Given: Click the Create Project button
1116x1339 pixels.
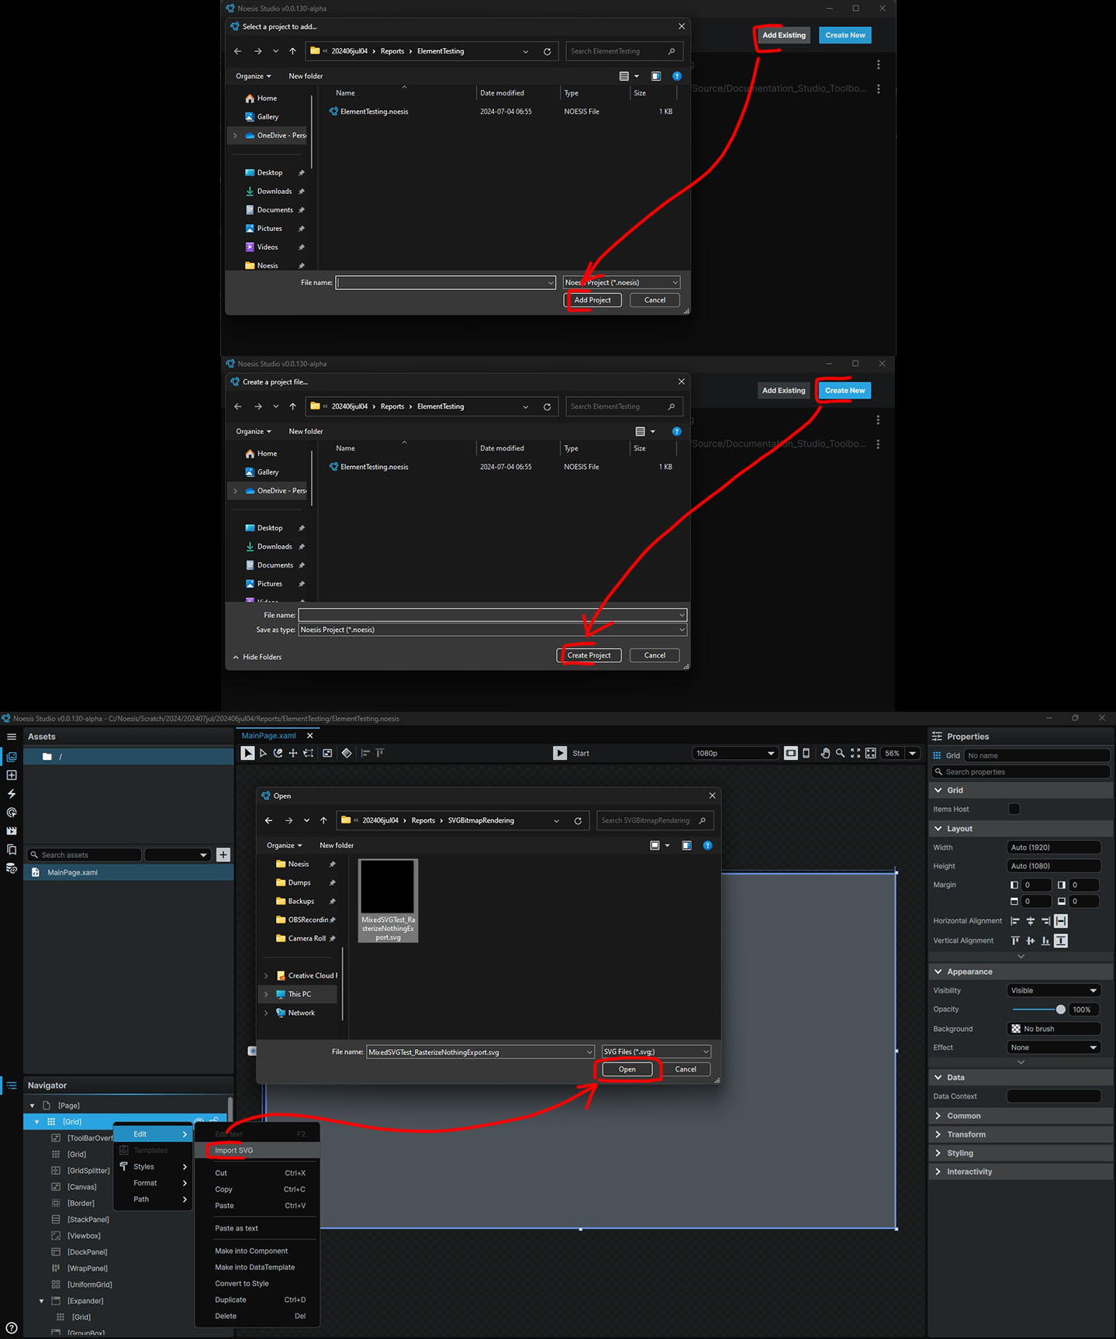Looking at the screenshot, I should tap(589, 655).
